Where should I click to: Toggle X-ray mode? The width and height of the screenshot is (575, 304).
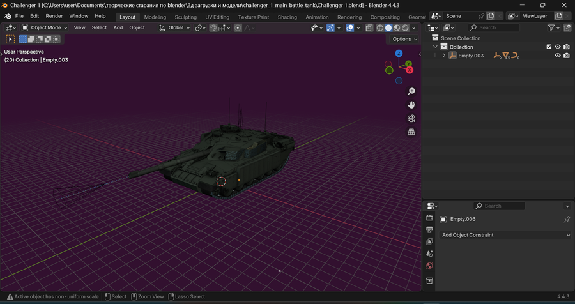[369, 28]
